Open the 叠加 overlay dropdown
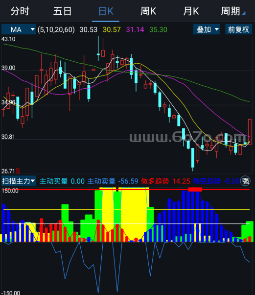 point(207,29)
